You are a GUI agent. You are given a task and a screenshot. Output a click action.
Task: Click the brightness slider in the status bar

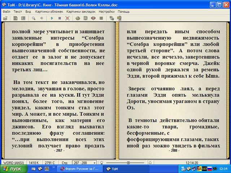click(x=128, y=163)
